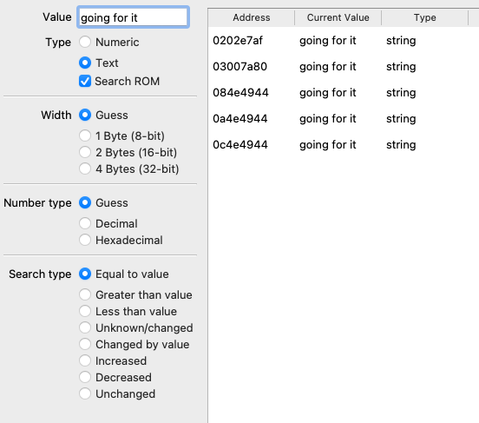
Task: Select result row at address 084e4944
Action: (x=344, y=92)
